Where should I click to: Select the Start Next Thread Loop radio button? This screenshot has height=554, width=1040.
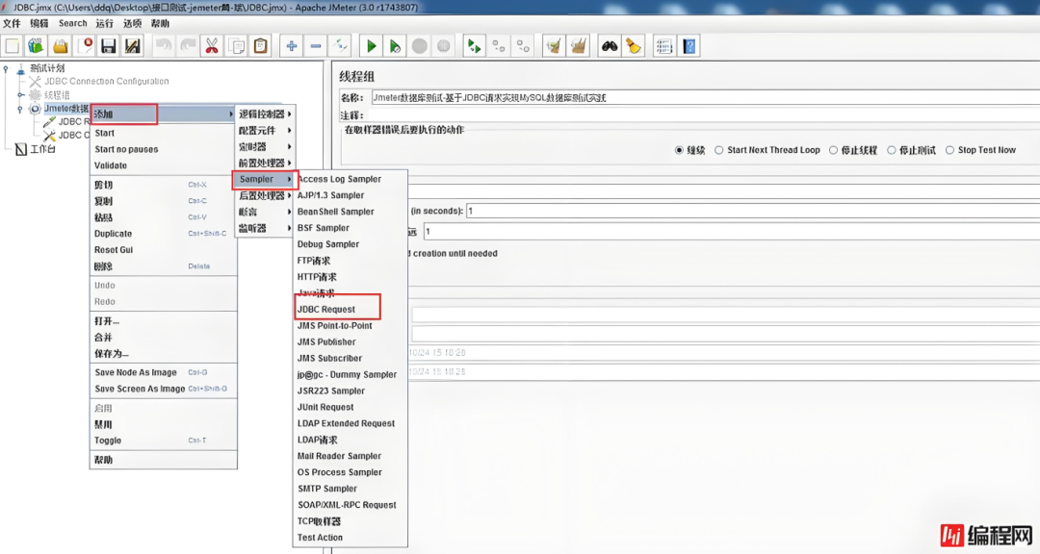pos(719,150)
